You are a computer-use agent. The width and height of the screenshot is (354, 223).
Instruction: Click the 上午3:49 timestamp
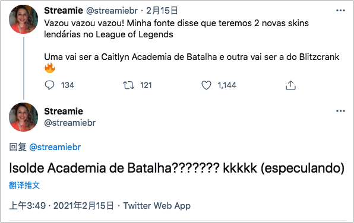[x=27, y=206]
